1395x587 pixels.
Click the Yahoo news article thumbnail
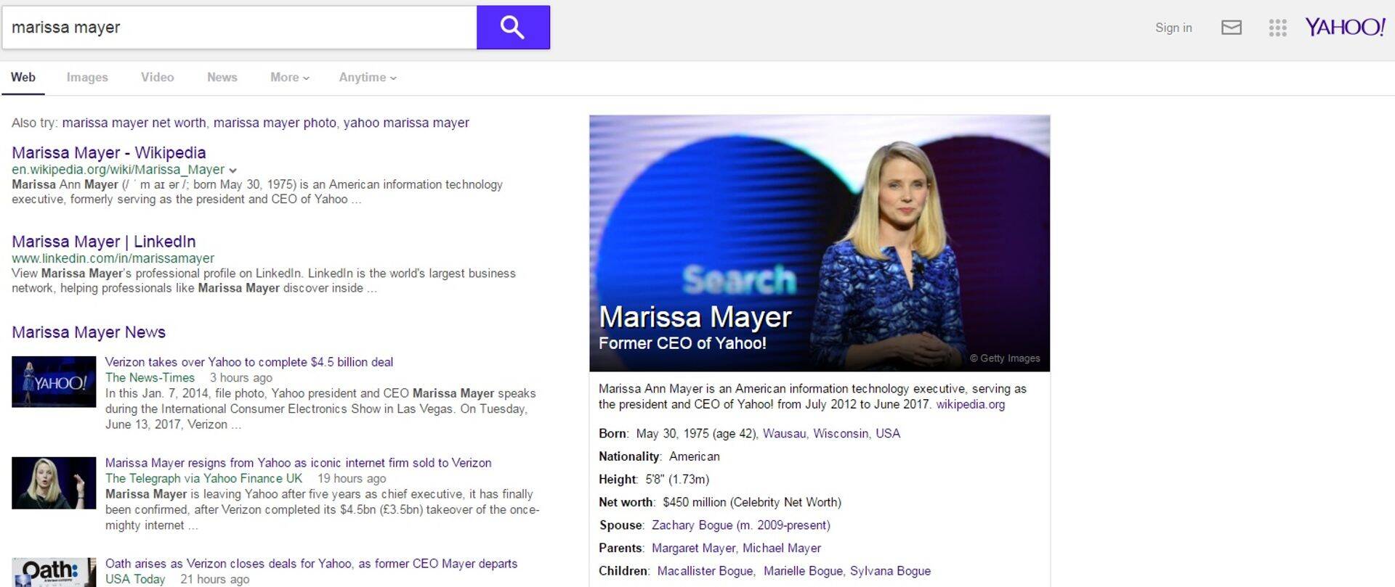click(54, 382)
